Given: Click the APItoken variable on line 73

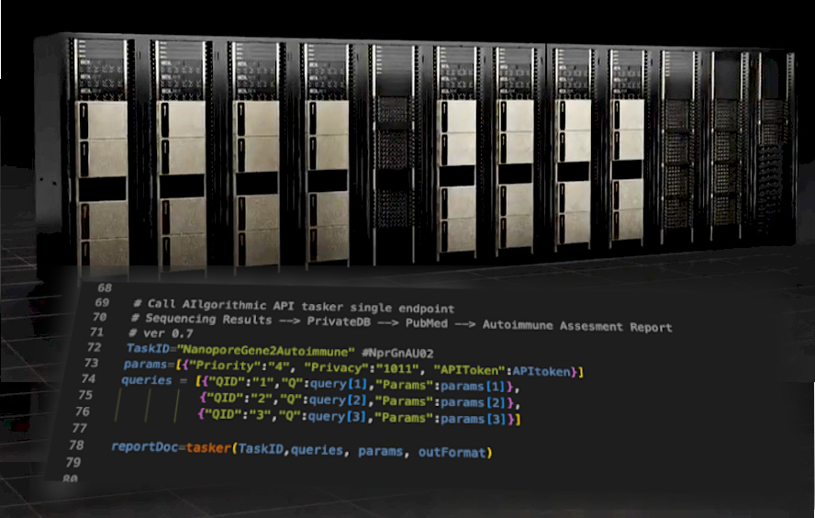Looking at the screenshot, I should pyautogui.click(x=541, y=371).
